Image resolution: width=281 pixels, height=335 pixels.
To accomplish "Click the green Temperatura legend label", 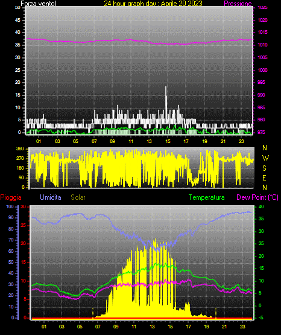I will tap(206, 197).
